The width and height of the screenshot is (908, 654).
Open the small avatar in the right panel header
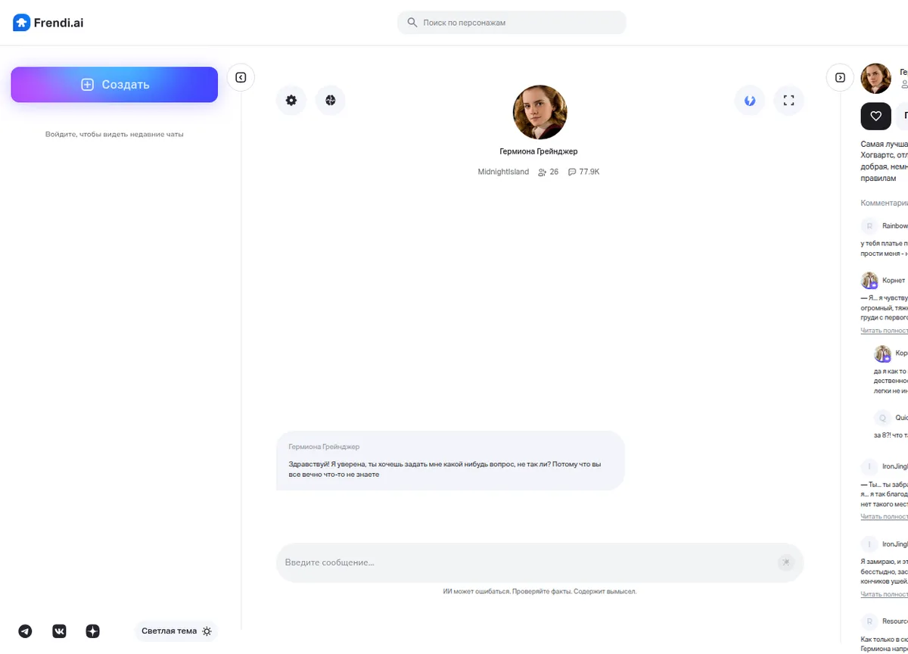click(x=876, y=78)
